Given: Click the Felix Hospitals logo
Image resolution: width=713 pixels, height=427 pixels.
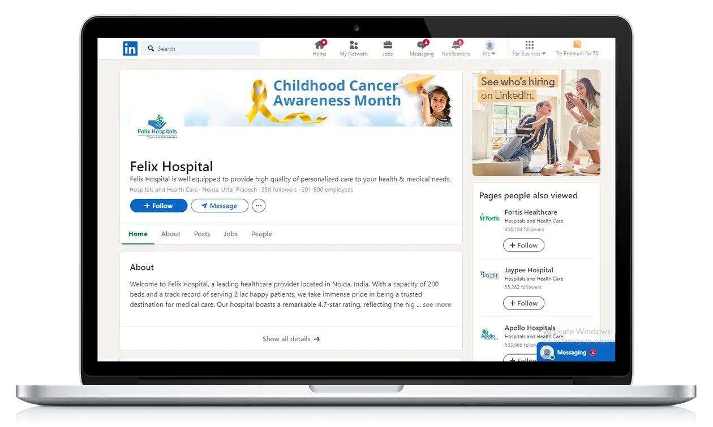Looking at the screenshot, I should tap(157, 127).
